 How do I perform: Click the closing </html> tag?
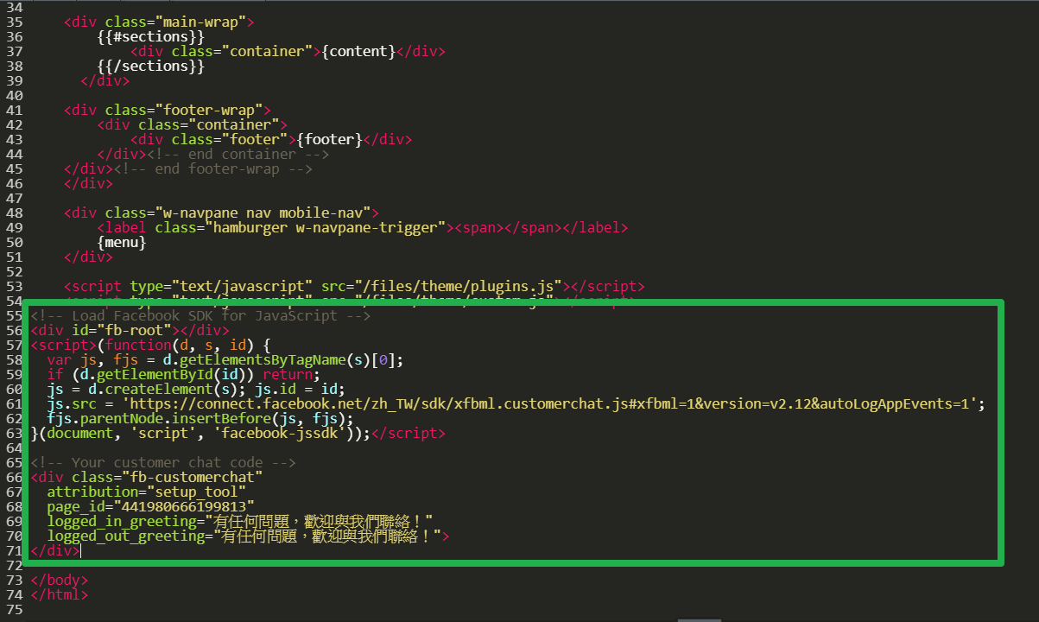pyautogui.click(x=60, y=594)
